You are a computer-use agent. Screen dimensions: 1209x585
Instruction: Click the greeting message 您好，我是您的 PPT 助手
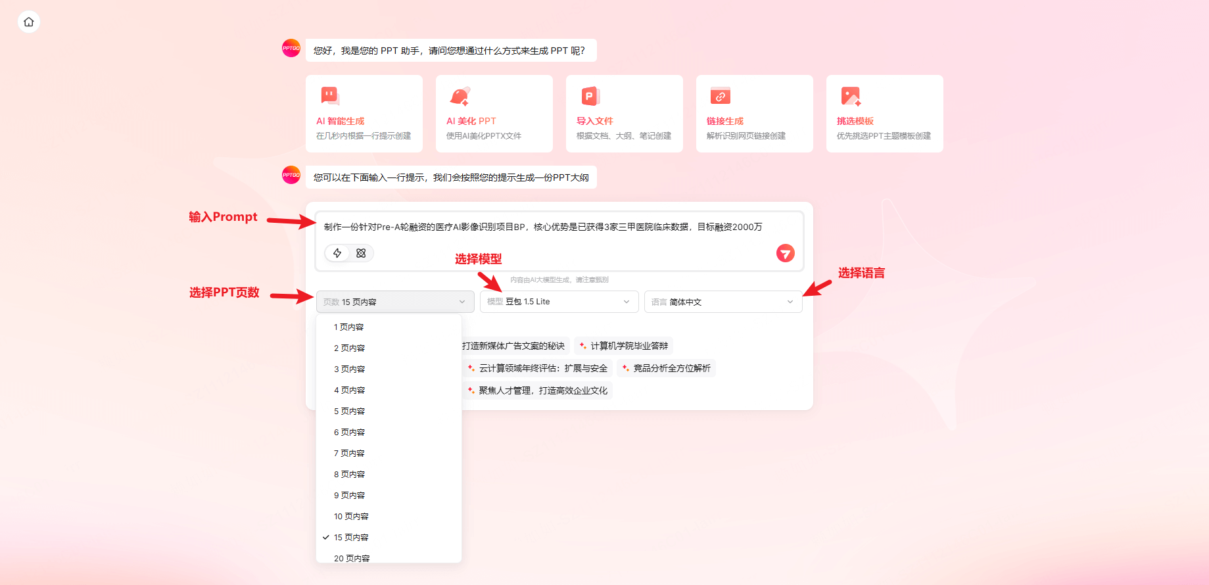(451, 51)
